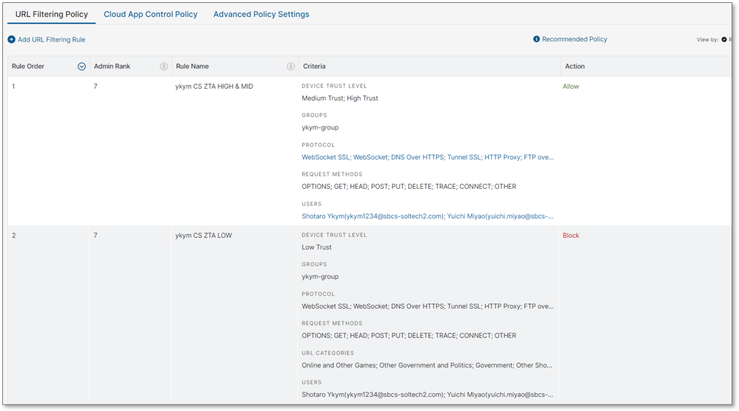Open the Cloud App Control Policy tab
739x411 pixels.
(151, 14)
